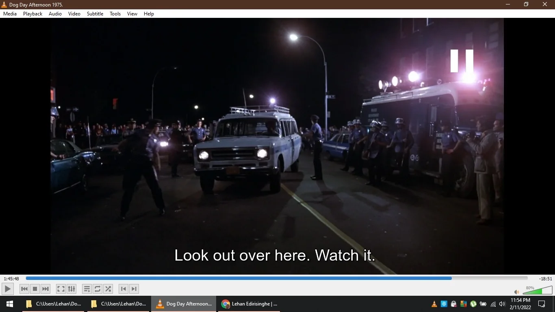The image size is (555, 312).
Task: Toggle elapsed time display 1:45:48
Action: [11, 279]
